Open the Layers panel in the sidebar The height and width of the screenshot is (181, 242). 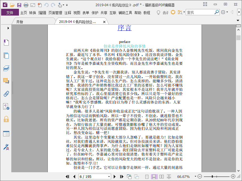pyautogui.click(x=6, y=68)
